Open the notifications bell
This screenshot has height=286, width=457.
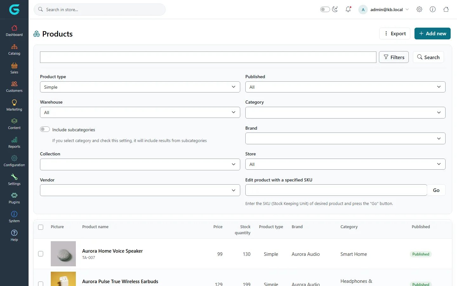pyautogui.click(x=348, y=9)
